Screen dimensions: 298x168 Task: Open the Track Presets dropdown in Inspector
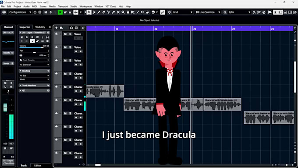[x=34, y=60]
